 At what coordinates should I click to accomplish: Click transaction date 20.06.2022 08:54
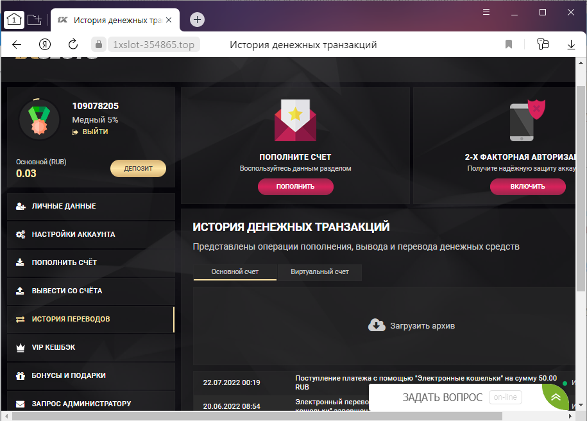click(x=232, y=406)
